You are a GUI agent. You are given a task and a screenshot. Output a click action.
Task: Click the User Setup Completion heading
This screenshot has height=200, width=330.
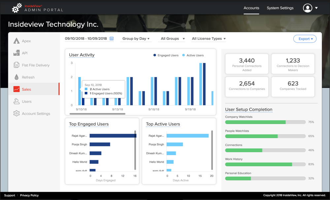248,109
